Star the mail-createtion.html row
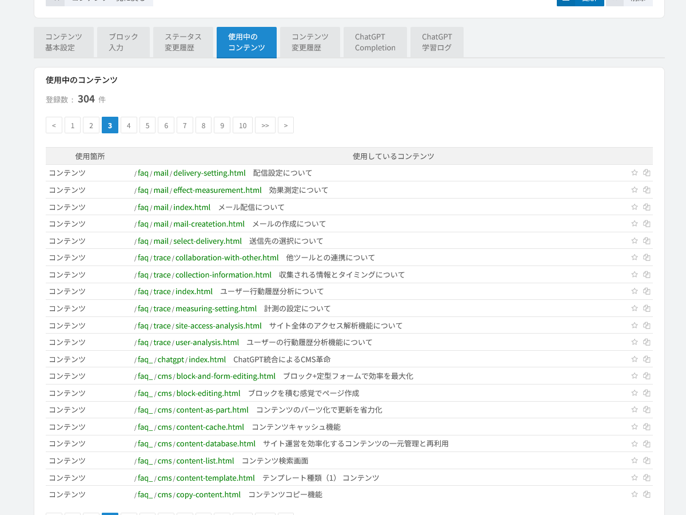Screen dimensions: 686x515 point(635,224)
